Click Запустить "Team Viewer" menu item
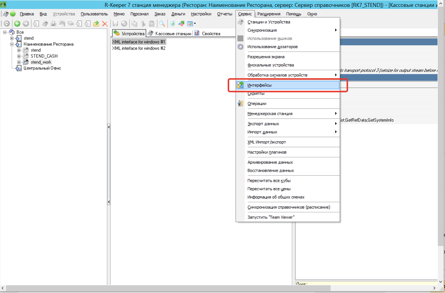 click(270, 217)
